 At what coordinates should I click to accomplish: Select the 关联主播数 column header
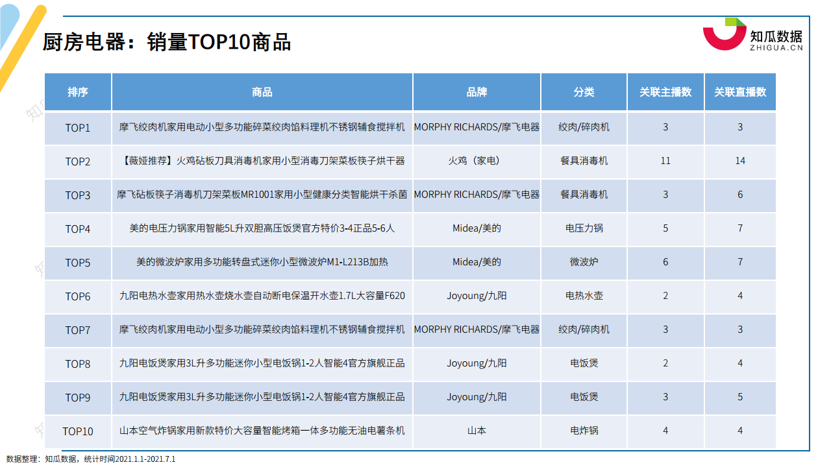point(665,92)
